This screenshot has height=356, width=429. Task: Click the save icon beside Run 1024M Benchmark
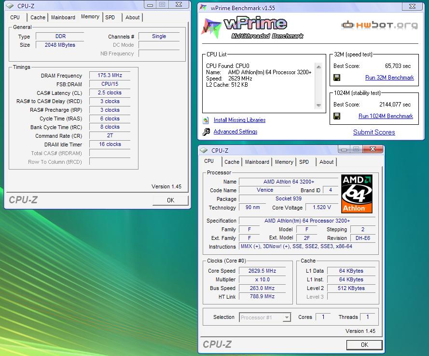(337, 117)
